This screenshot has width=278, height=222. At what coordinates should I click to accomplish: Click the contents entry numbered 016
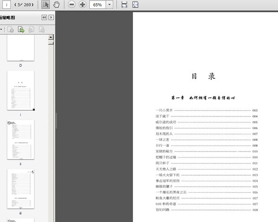tap(207, 192)
